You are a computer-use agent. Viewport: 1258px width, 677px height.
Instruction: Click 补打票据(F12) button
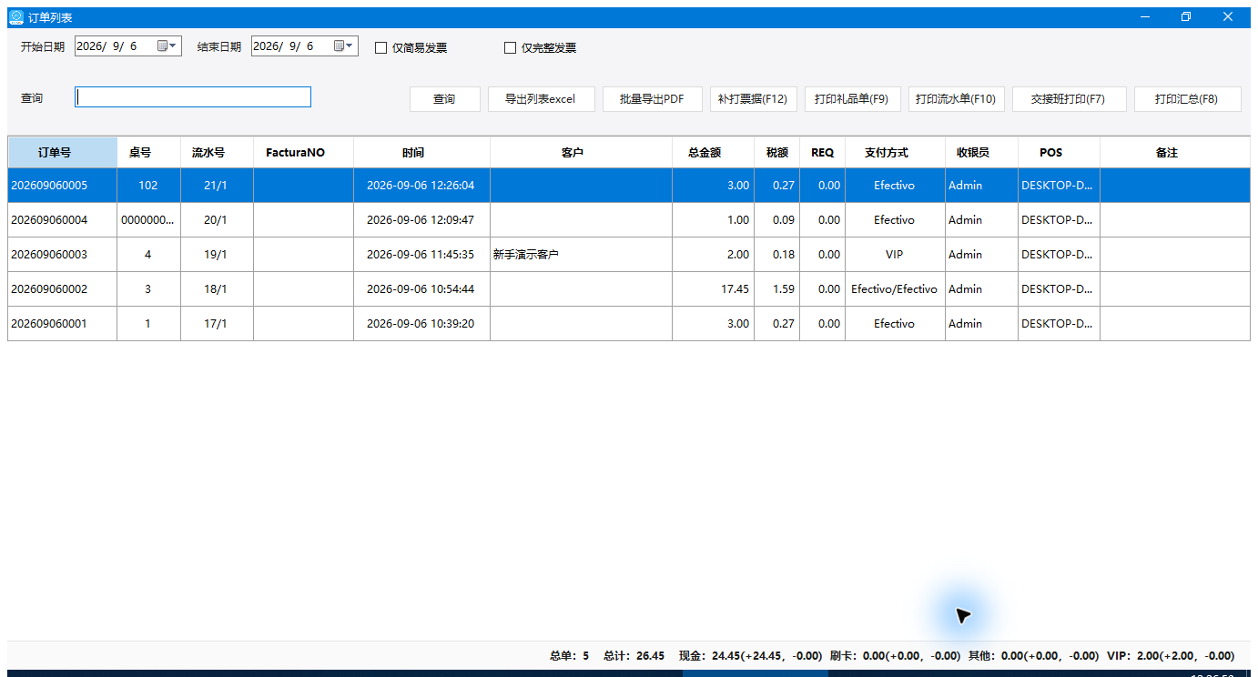point(753,99)
